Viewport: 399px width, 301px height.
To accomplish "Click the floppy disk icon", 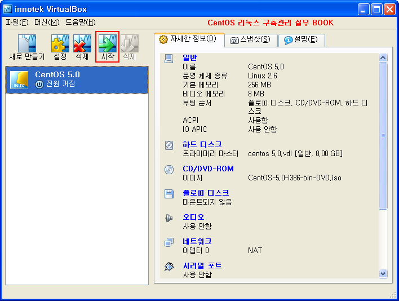I will 169,194.
